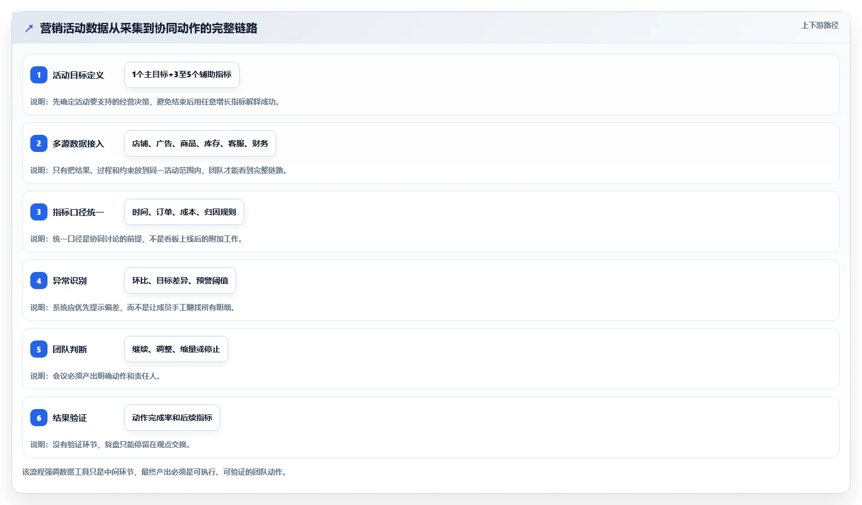Screen dimensions: 862x505
Task: Click the description starting 只有把结果、过程和约束
Action: point(159,170)
